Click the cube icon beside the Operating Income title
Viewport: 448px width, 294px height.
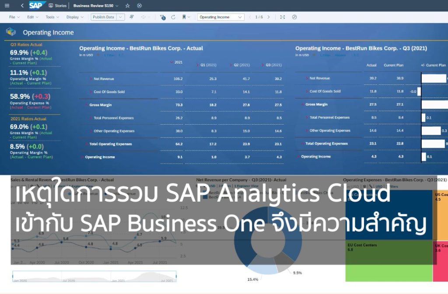tap(11, 31)
